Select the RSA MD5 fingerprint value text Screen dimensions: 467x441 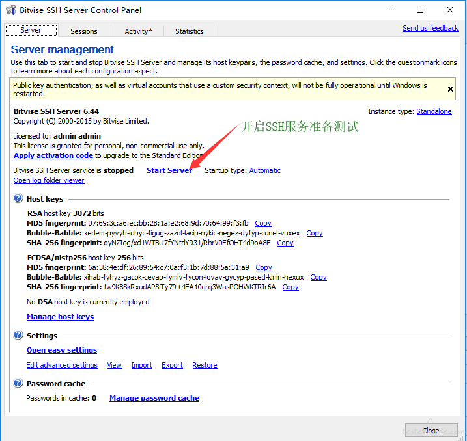point(168,223)
